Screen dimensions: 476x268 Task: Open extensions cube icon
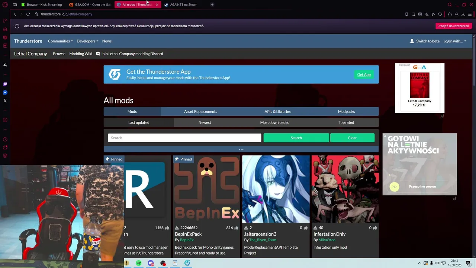(450, 14)
